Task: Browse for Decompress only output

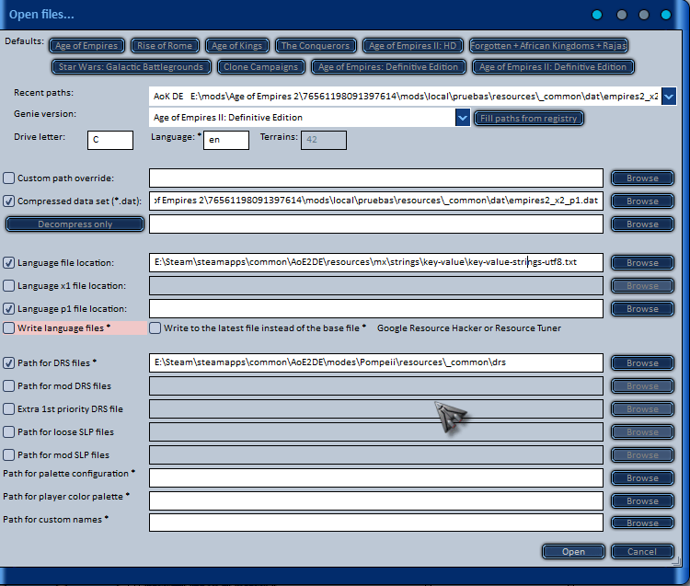Action: coord(642,224)
